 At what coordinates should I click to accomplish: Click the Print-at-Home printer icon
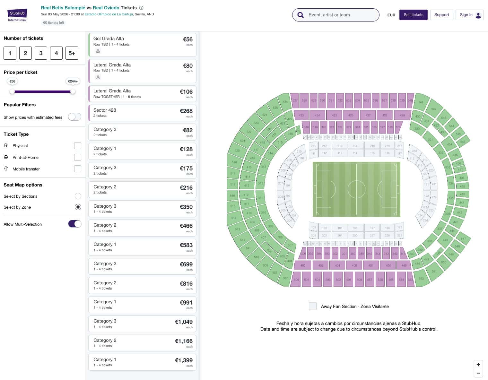6,157
